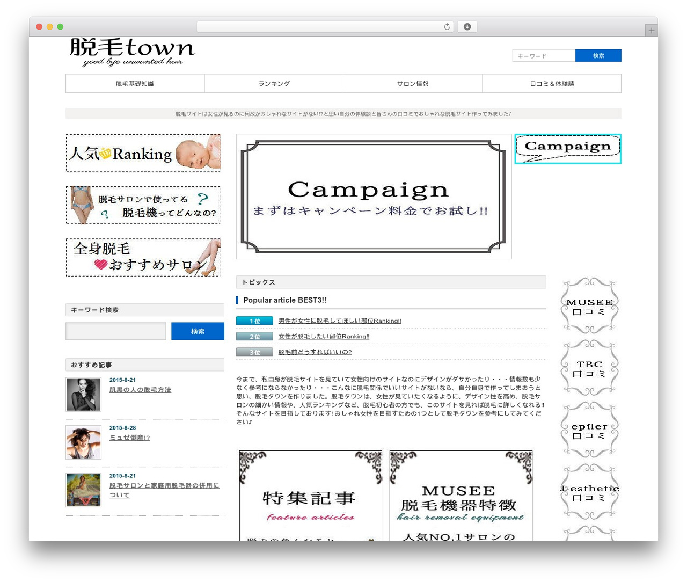This screenshot has width=687, height=582.
Task: Add a new browser tab with plus button
Action: (651, 31)
